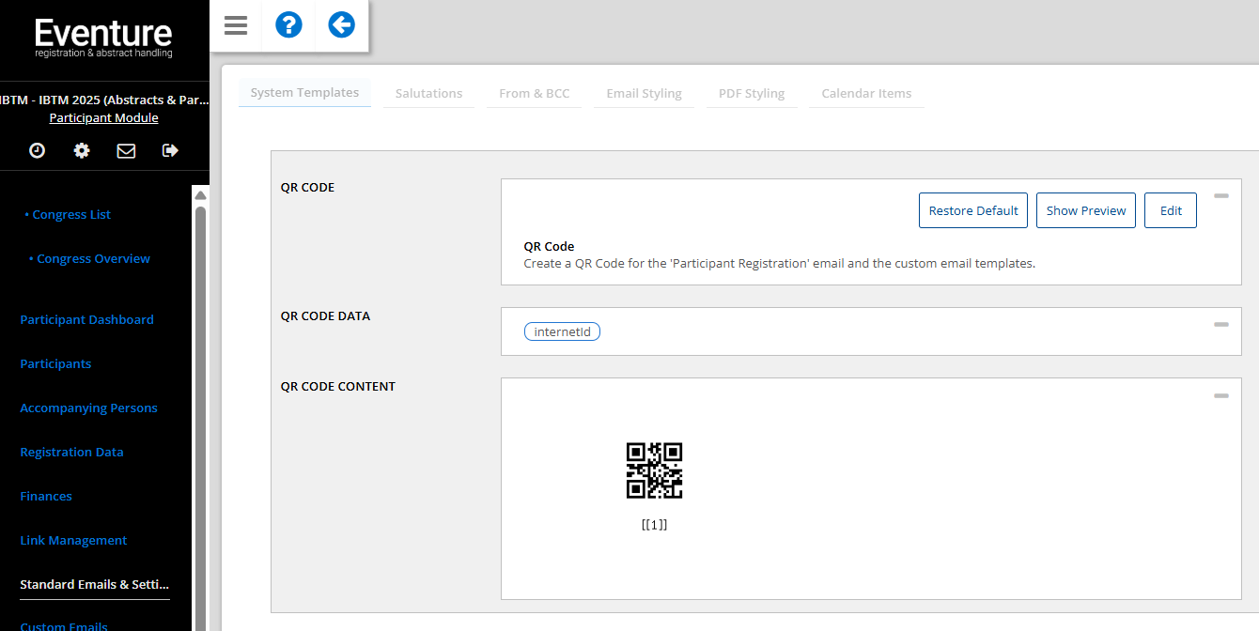1259x631 pixels.
Task: Click the envelope mail icon in sidebar
Action: (126, 150)
